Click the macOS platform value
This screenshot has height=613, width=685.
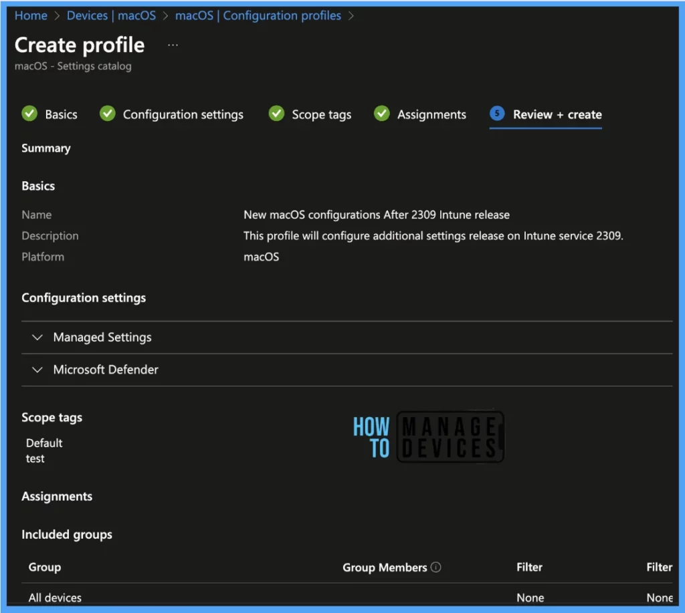(262, 257)
